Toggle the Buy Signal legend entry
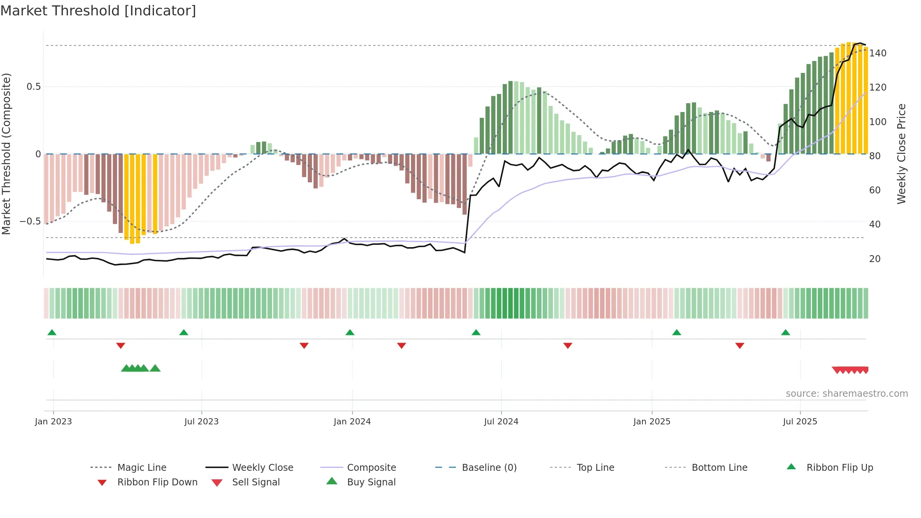 (x=361, y=482)
